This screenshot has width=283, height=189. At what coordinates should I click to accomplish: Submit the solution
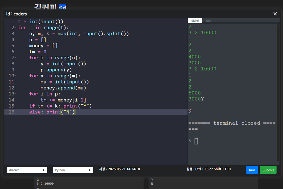tap(268, 170)
